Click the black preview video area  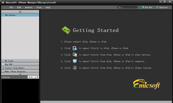[x=20, y=91]
